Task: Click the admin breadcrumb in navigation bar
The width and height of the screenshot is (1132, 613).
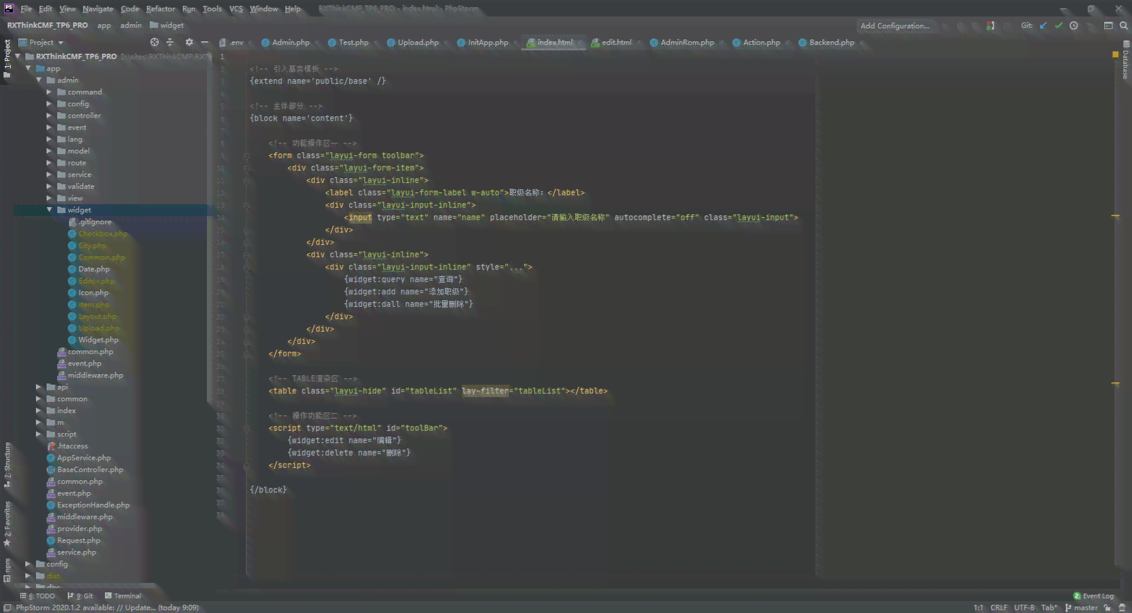Action: pos(131,25)
